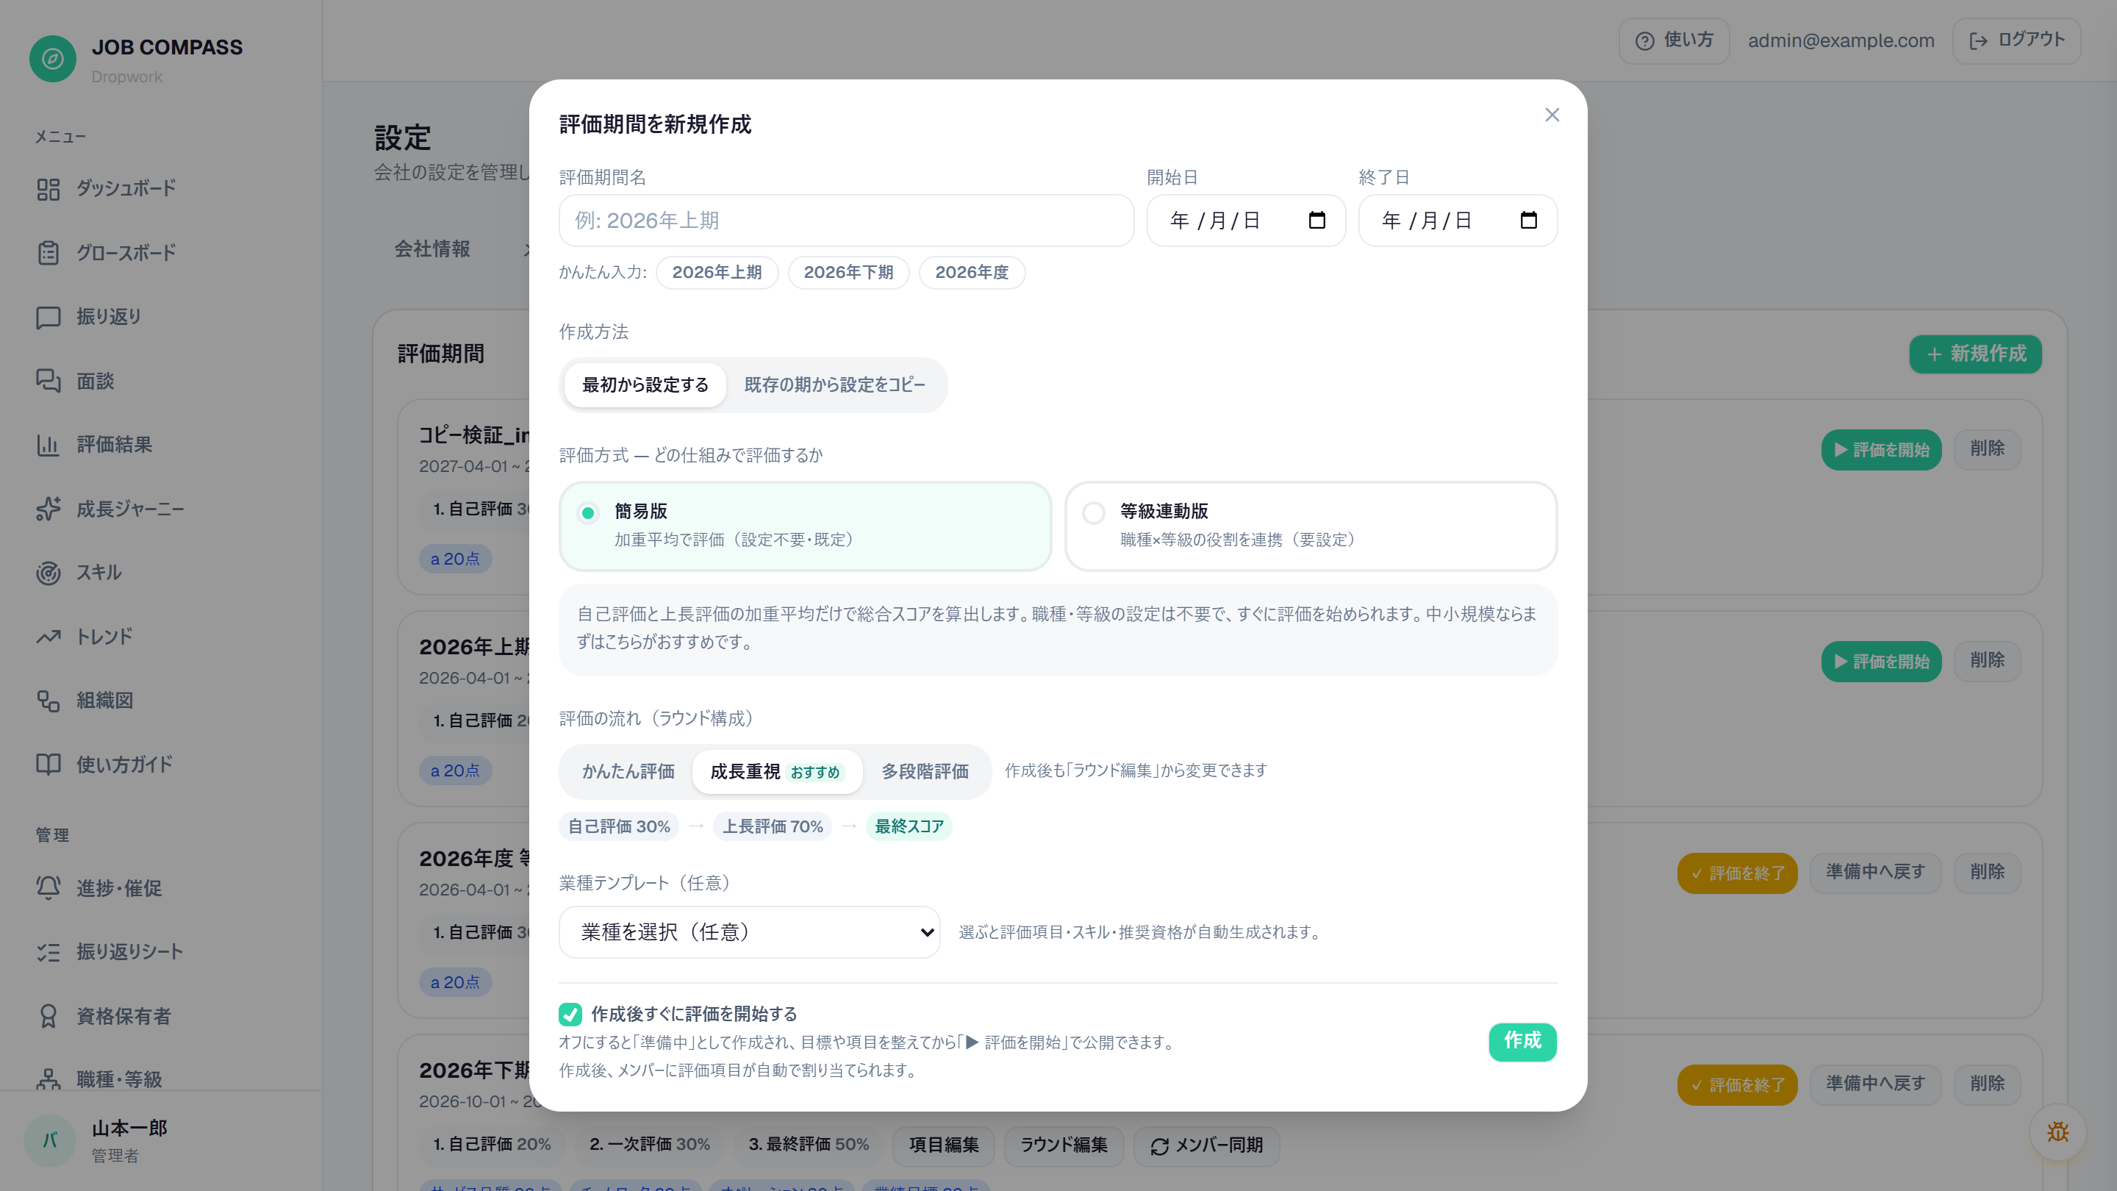The height and width of the screenshot is (1191, 2117).
Task: Click the 成長ジャーニー sparkle icon
Action: point(49,509)
